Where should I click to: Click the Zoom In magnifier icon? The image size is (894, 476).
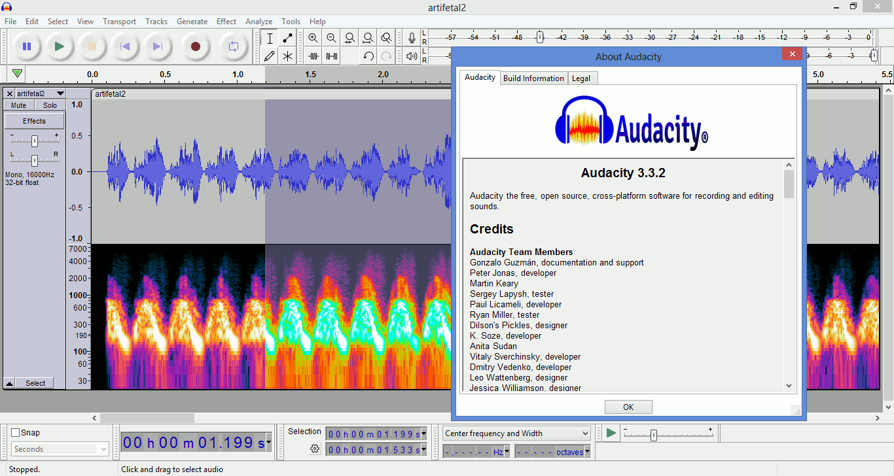coord(313,38)
